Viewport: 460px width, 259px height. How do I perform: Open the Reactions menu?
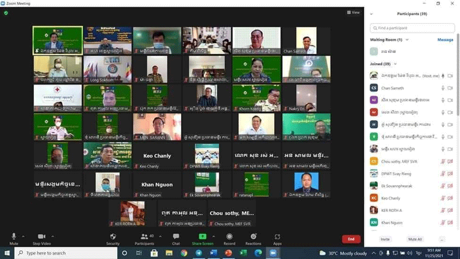tap(253, 237)
